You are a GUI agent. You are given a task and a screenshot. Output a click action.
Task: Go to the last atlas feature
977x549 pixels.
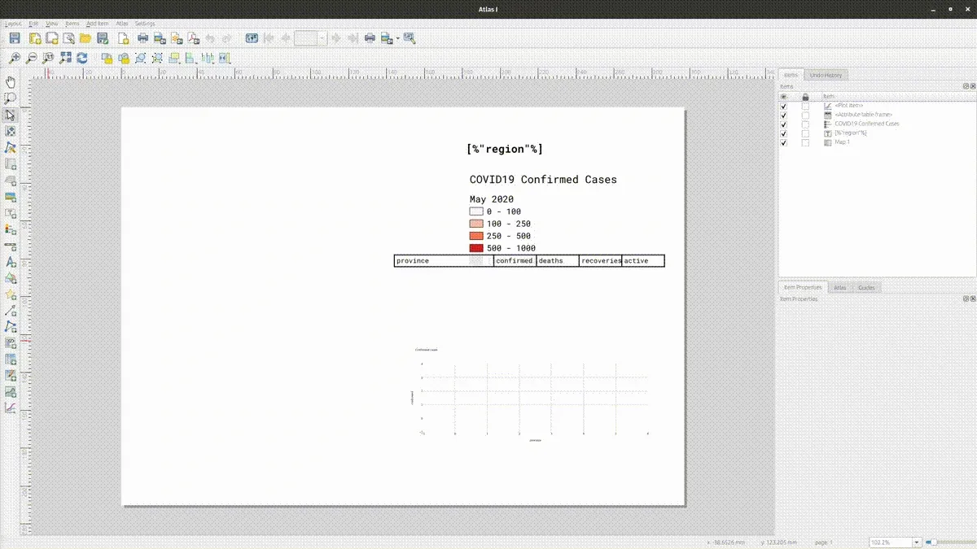coord(353,37)
